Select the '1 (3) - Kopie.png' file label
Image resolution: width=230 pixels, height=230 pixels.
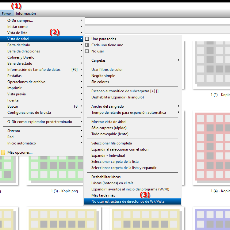64,191
